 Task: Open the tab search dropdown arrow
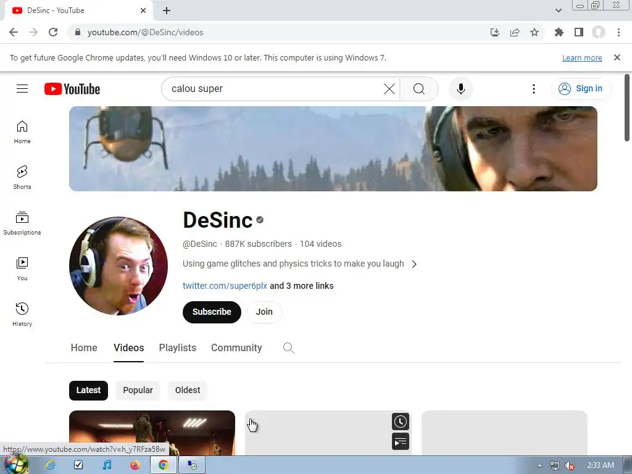pos(558,10)
